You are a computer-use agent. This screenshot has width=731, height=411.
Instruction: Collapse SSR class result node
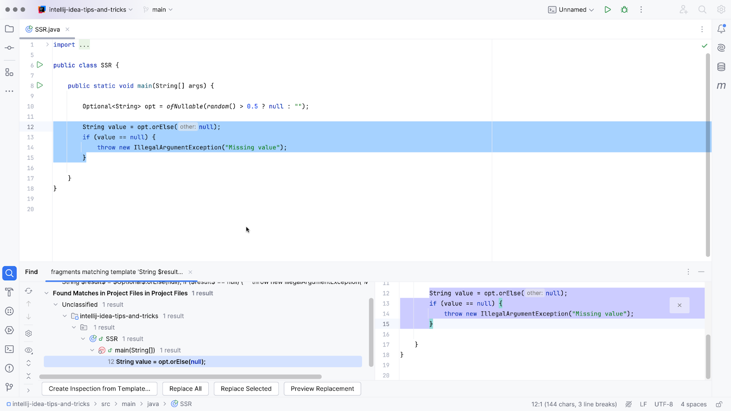[x=83, y=339]
